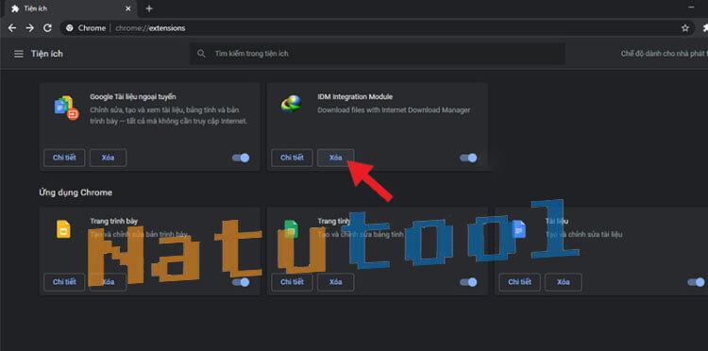This screenshot has width=708, height=351.
Task: Click the puzzle piece icon on the tab
Action: point(15,8)
